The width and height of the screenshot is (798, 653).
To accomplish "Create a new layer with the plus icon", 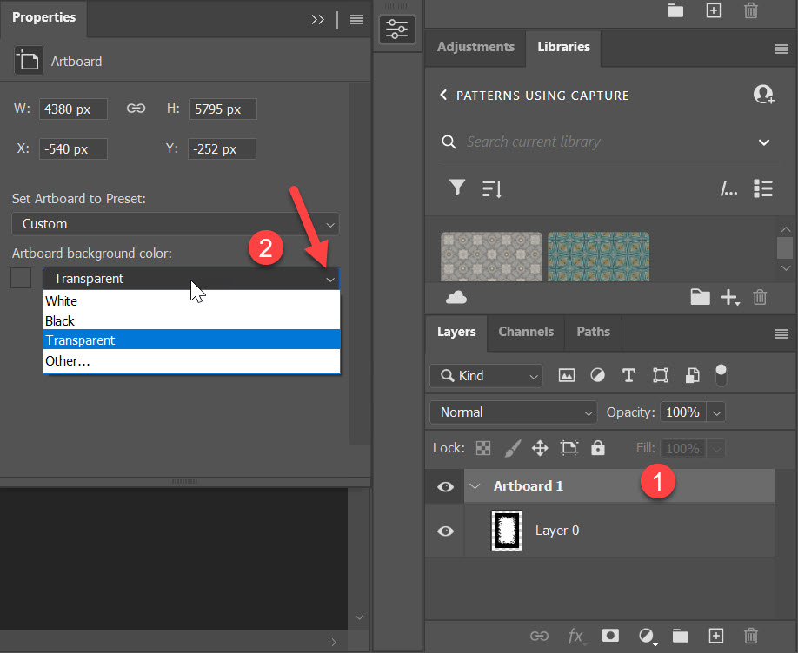I will (715, 637).
